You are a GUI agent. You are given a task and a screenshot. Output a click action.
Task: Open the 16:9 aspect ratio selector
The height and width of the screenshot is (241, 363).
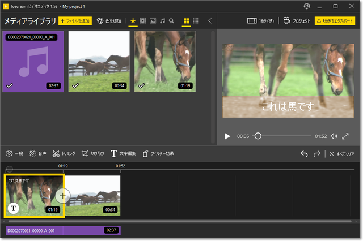tap(262, 21)
